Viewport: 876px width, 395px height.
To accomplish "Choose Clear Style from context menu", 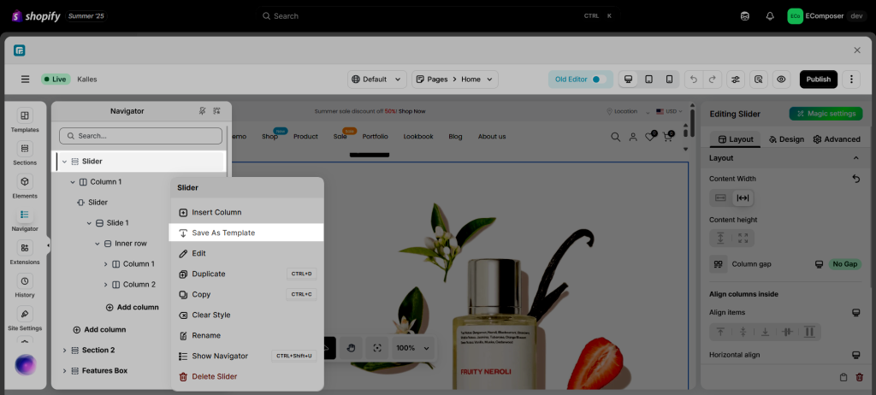I will coord(246,315).
